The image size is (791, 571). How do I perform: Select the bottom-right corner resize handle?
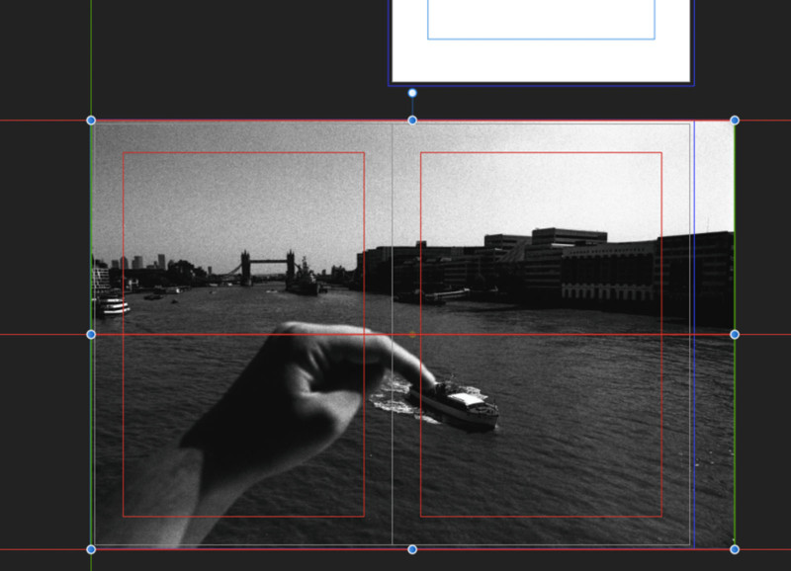735,549
